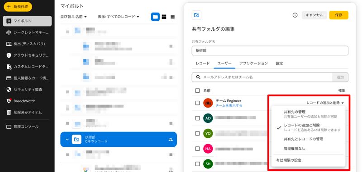362x172 pixels.
Task: Click the YO user avatar
Action: (x=208, y=133)
